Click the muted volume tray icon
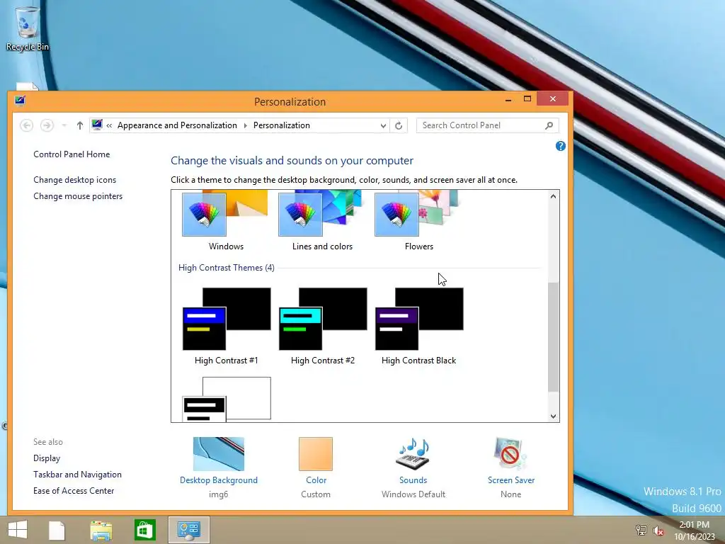Viewport: 725px width, 544px height. click(658, 531)
